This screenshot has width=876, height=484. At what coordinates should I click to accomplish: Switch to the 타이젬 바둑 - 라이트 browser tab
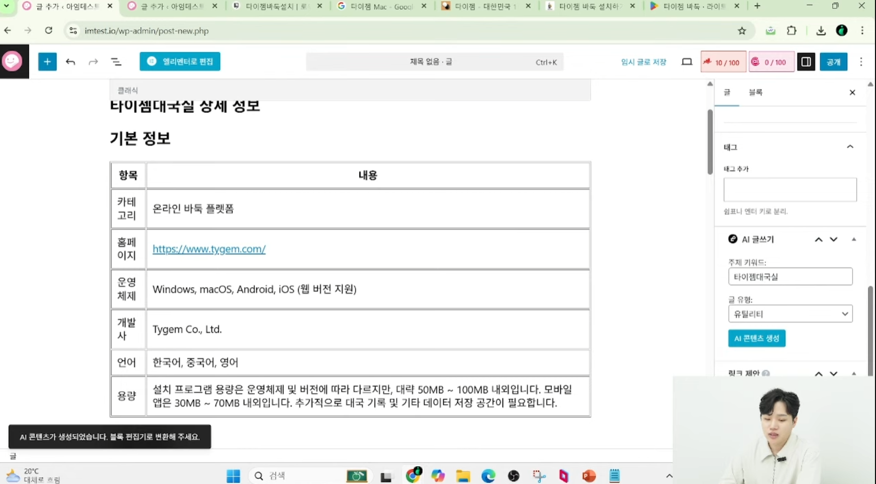click(x=694, y=6)
